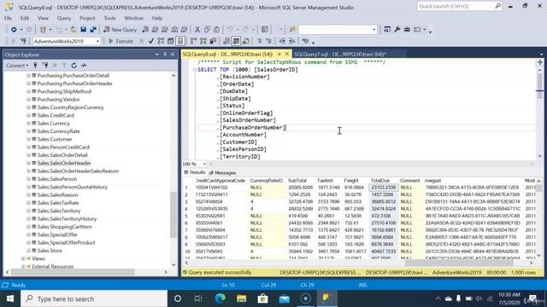Click the Navigate Back arrow icon
The height and width of the screenshot is (307, 547).
(14, 30)
